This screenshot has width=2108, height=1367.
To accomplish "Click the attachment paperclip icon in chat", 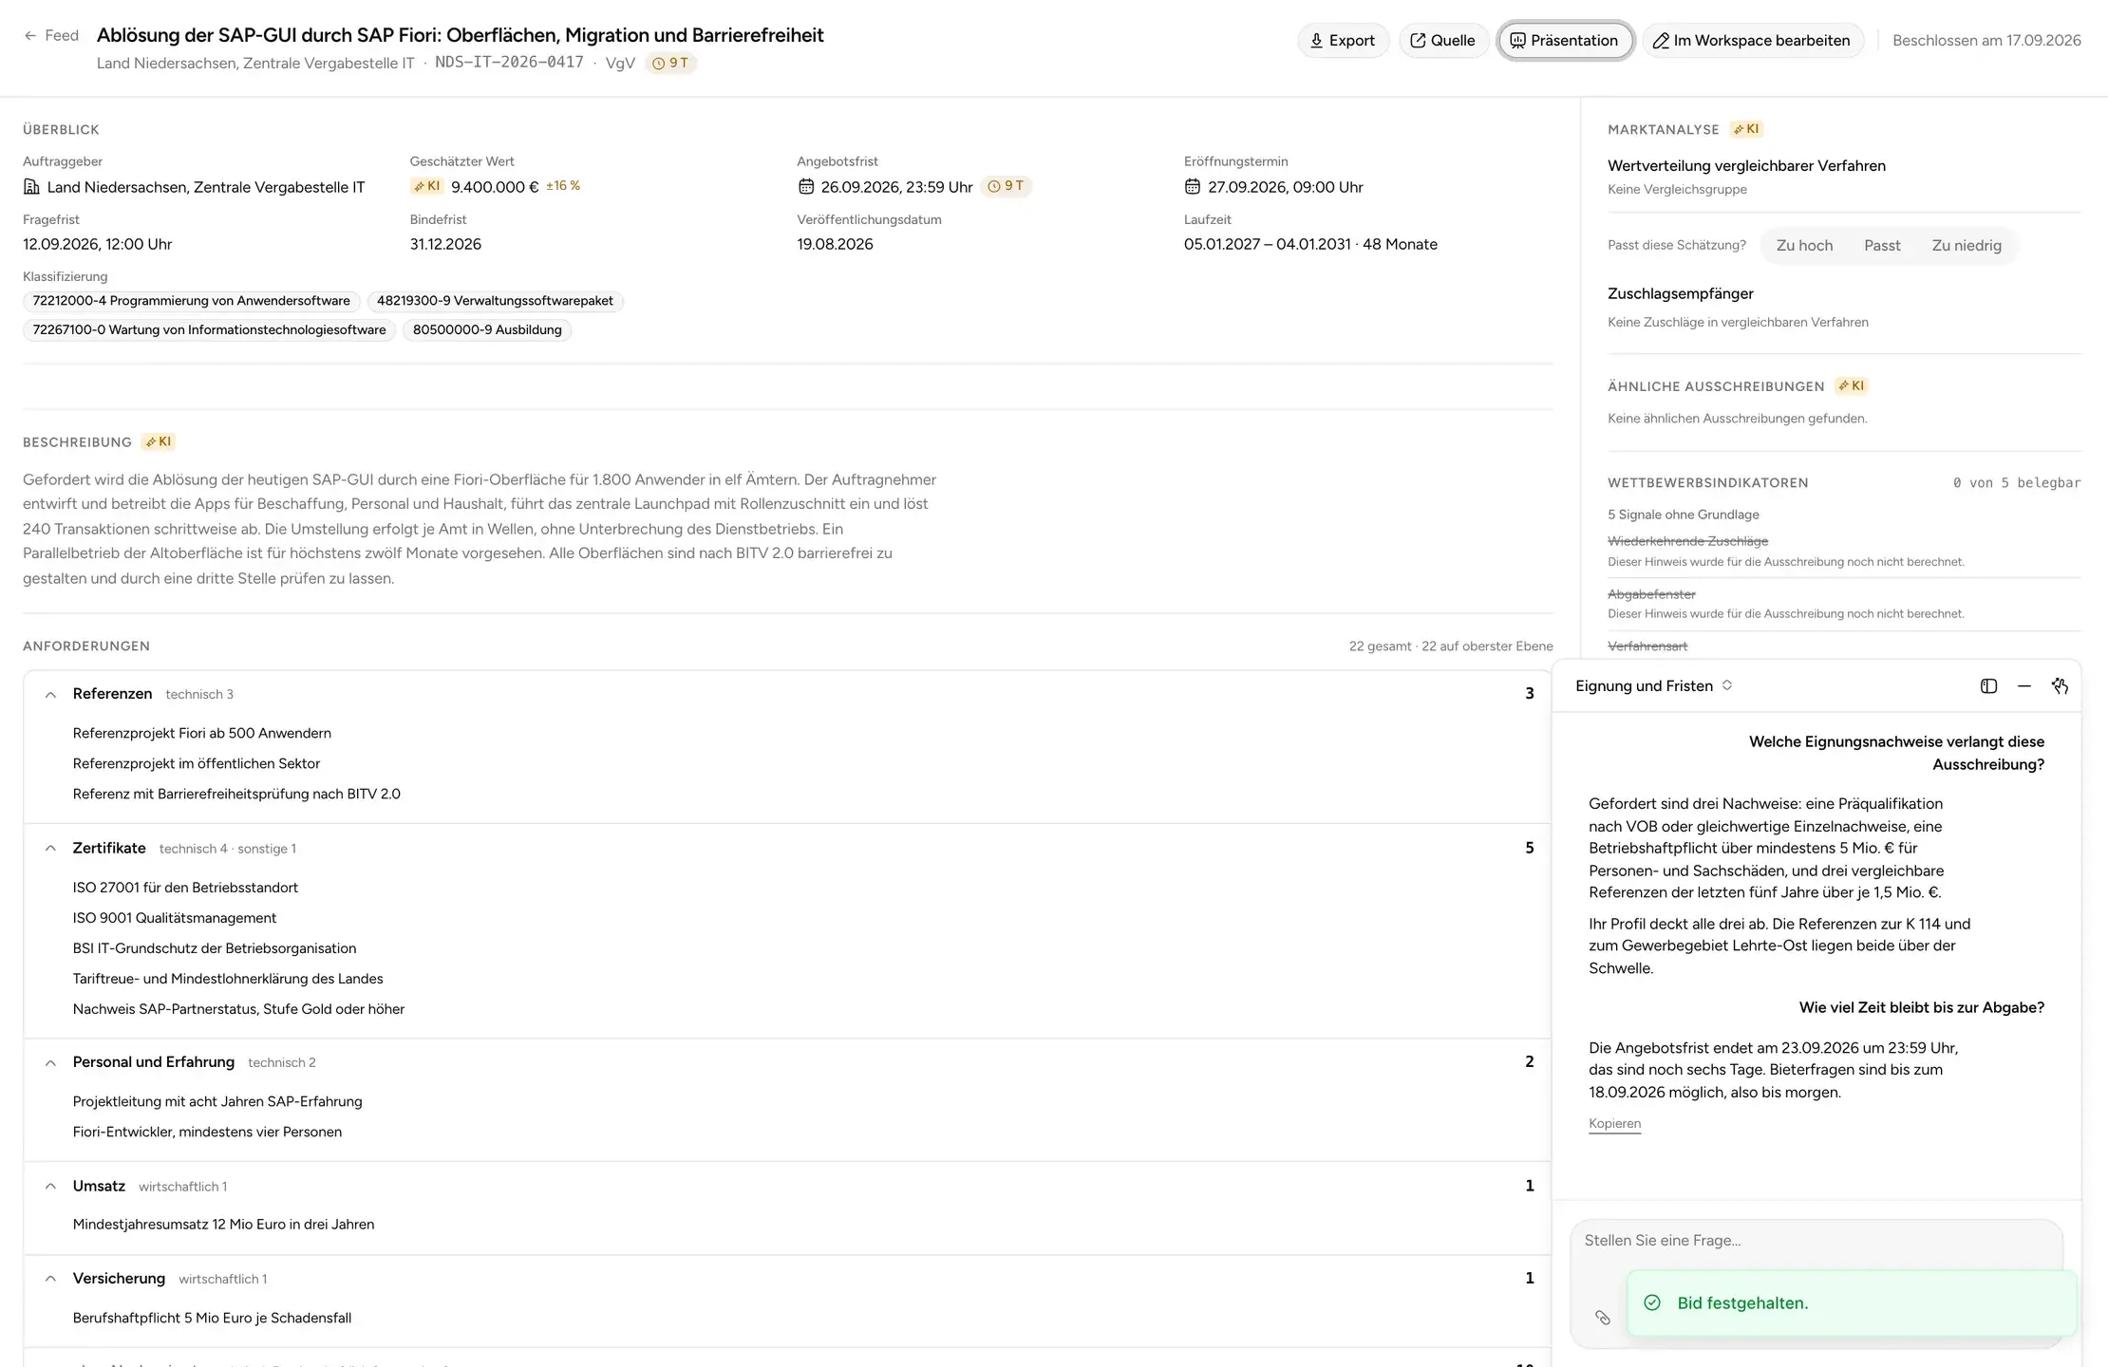I will coord(1602,1318).
